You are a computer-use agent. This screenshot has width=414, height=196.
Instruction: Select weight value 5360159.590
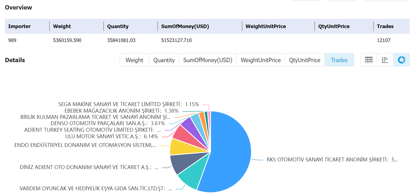pos(67,40)
